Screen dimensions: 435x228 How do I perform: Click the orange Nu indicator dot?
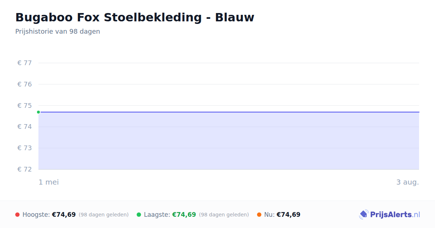(x=259, y=215)
